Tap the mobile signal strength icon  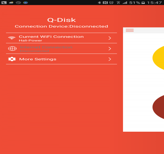click(x=125, y=2)
